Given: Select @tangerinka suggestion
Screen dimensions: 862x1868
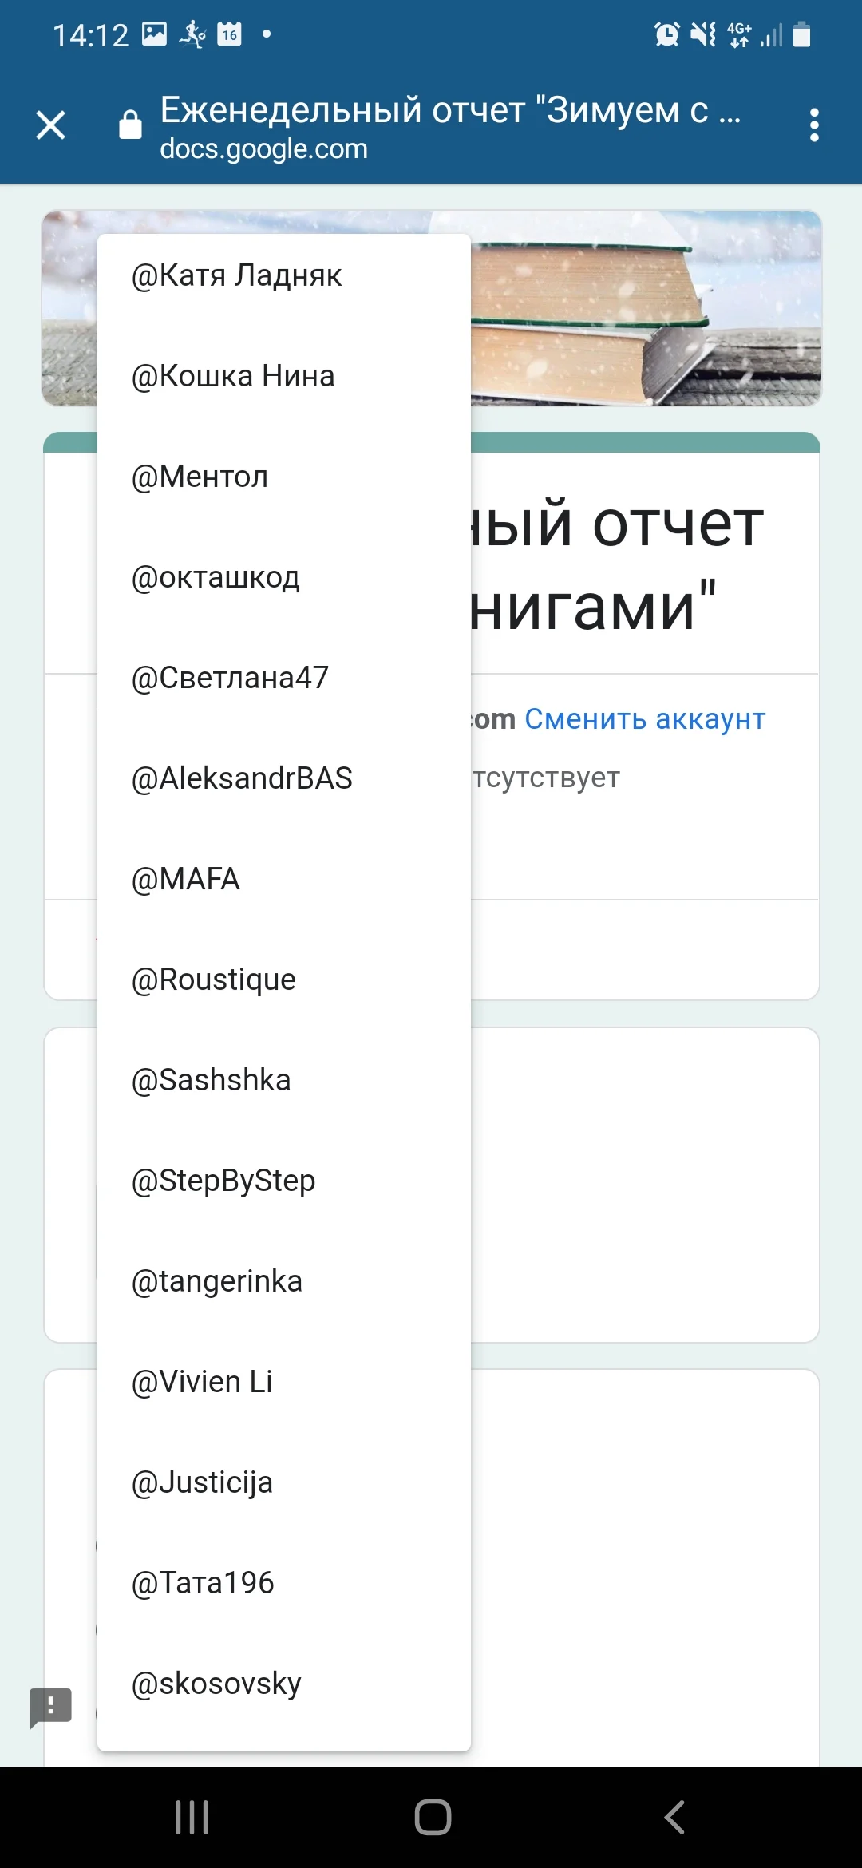Looking at the screenshot, I should 216,1280.
